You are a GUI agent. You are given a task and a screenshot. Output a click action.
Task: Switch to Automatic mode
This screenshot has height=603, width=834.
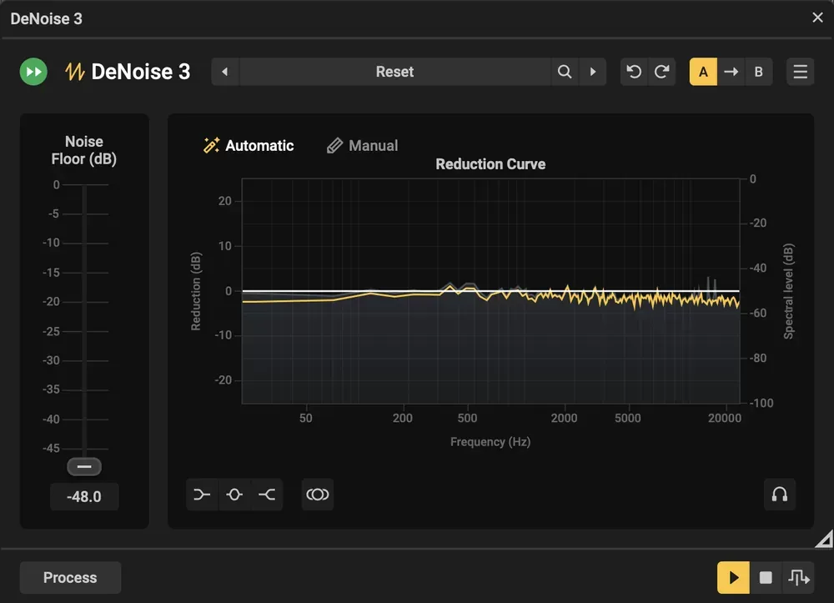pyautogui.click(x=249, y=146)
